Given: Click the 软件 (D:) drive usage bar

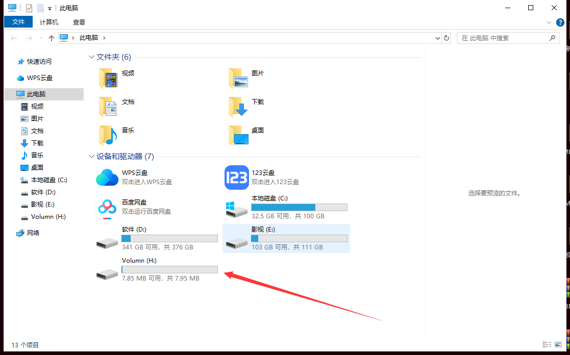Looking at the screenshot, I should click(x=169, y=239).
